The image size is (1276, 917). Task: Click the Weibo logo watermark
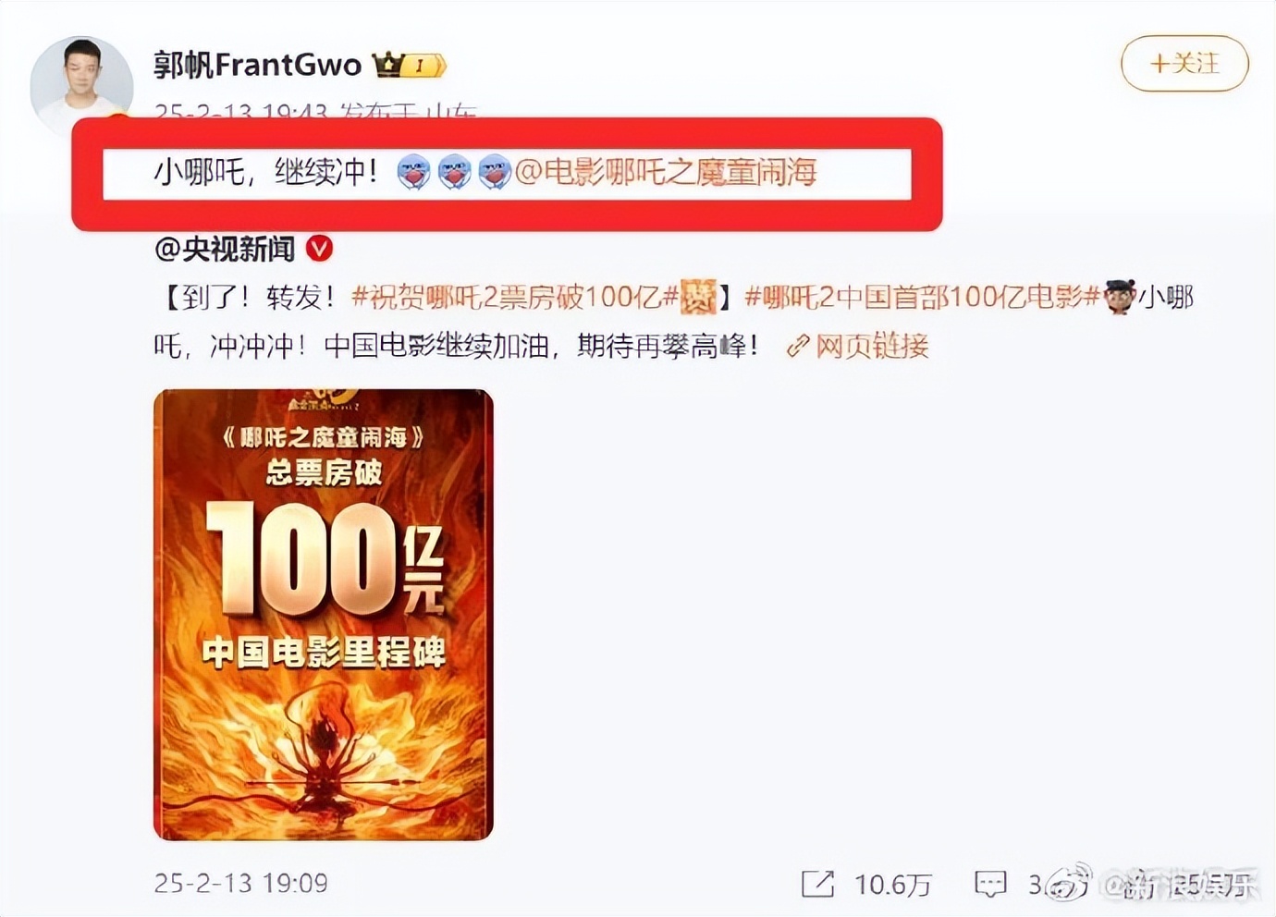1068,885
